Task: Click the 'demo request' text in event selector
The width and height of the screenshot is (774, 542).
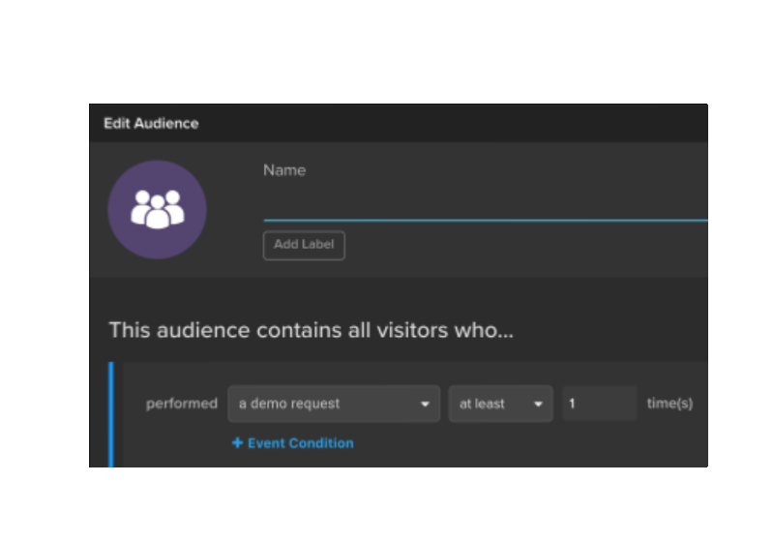Action: [295, 404]
